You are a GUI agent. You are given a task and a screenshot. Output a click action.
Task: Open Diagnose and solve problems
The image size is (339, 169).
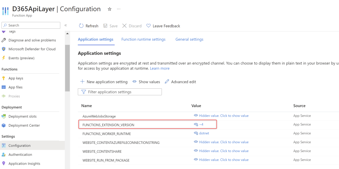tap(32, 40)
